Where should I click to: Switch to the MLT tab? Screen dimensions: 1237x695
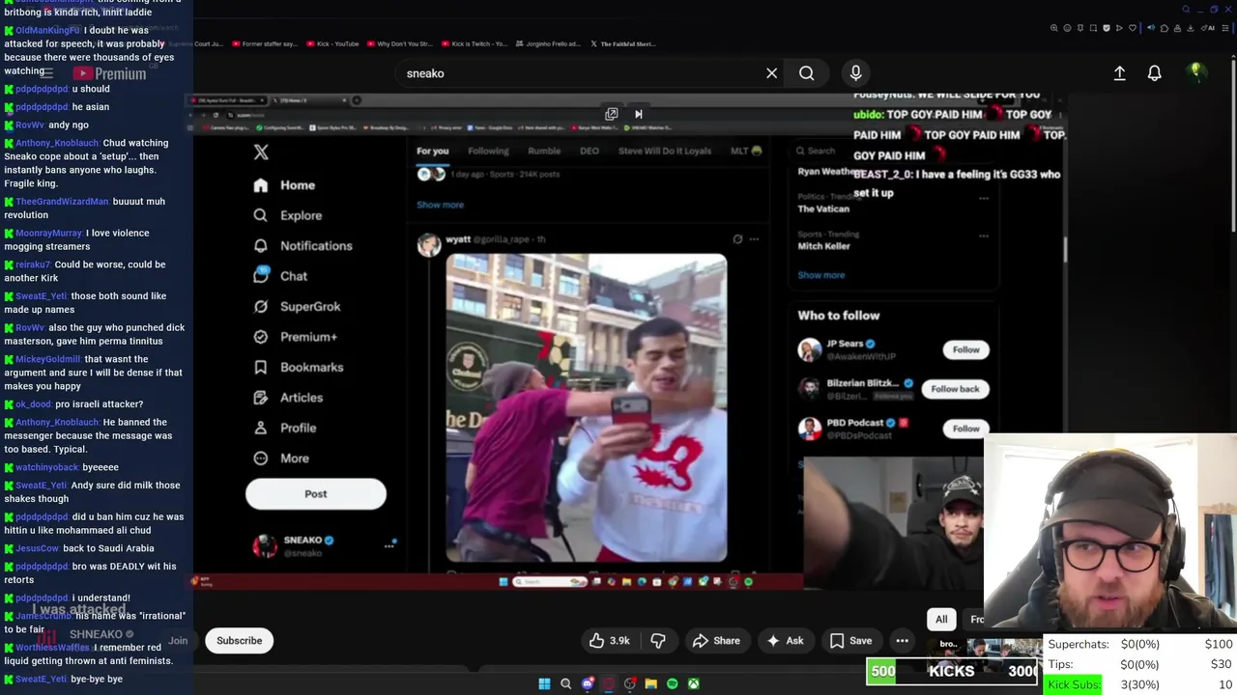[x=746, y=151]
